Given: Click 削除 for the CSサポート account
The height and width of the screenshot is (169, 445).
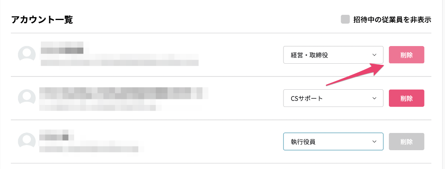Looking at the screenshot, I should pos(407,98).
